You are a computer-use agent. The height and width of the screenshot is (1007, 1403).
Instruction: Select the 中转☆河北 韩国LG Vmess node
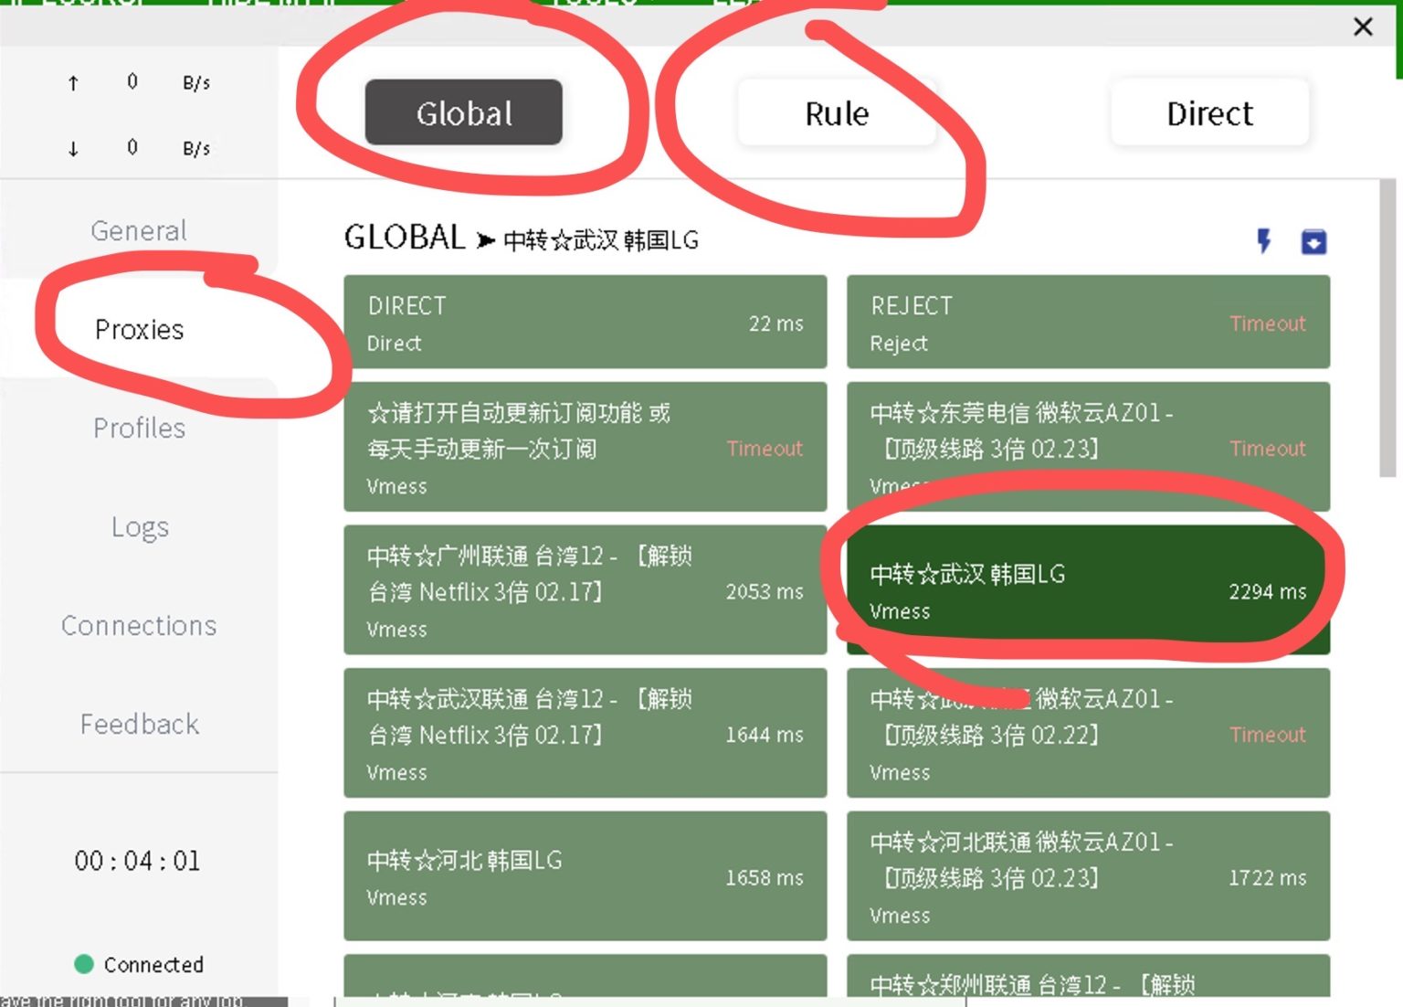point(585,877)
